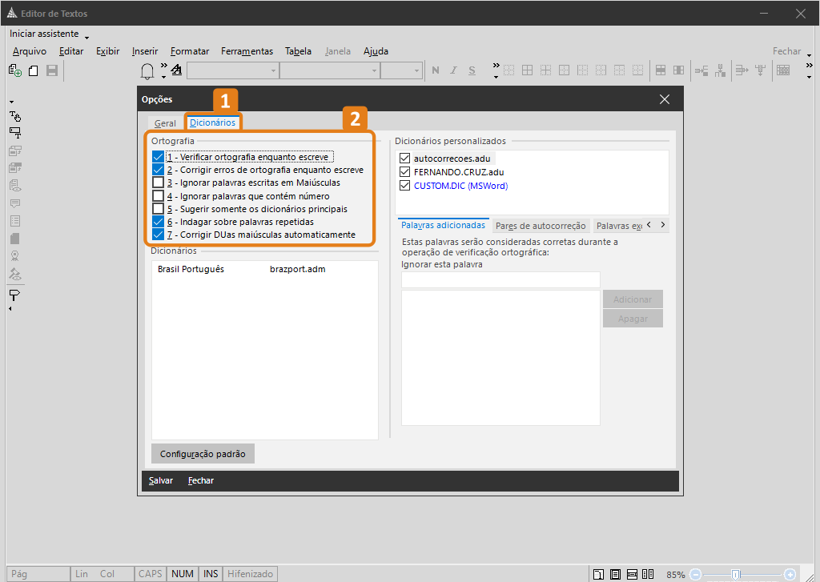This screenshot has height=582, width=820.
Task: Open the font size combo box
Action: [x=401, y=70]
